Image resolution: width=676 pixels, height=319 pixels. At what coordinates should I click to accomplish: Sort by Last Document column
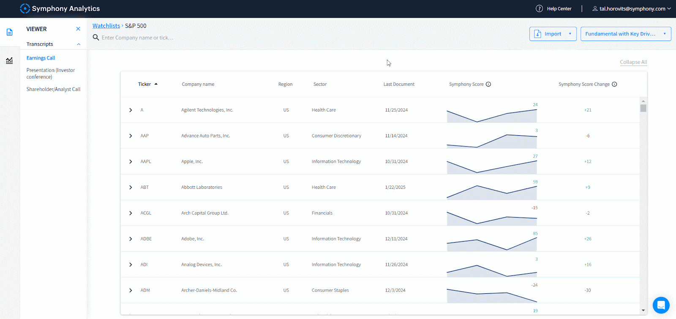point(399,84)
